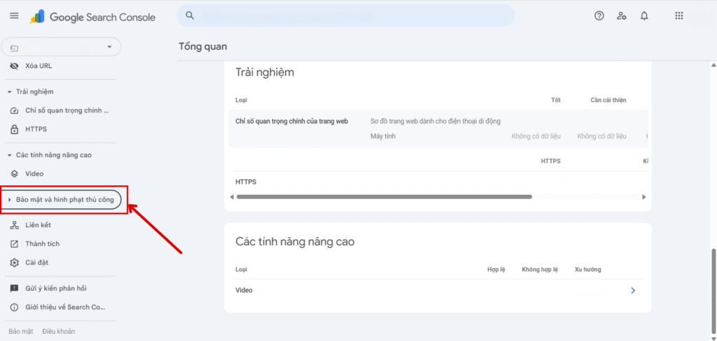Click the Tốt column header
This screenshot has height=341, width=717.
click(x=555, y=100)
